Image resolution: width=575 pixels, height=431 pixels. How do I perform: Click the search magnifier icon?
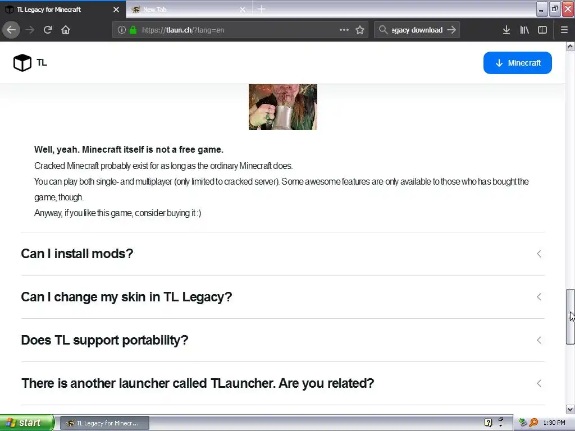tap(383, 30)
